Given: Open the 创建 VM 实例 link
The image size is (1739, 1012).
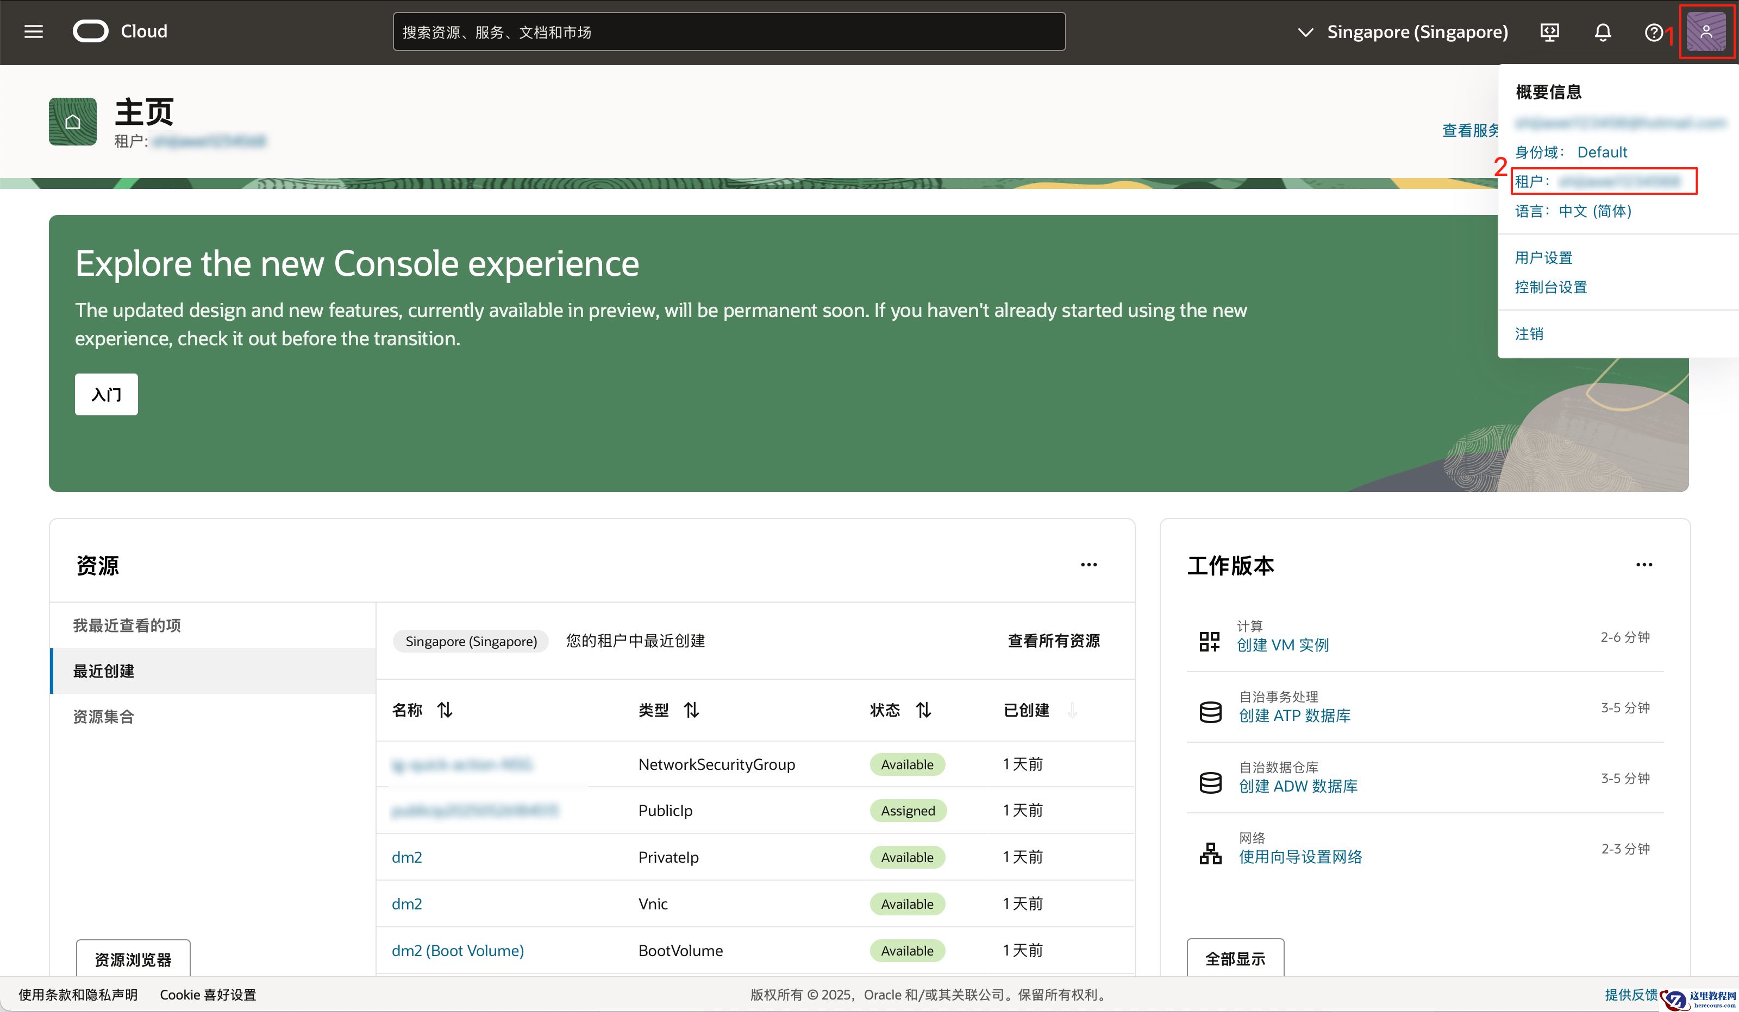Looking at the screenshot, I should pos(1282,645).
